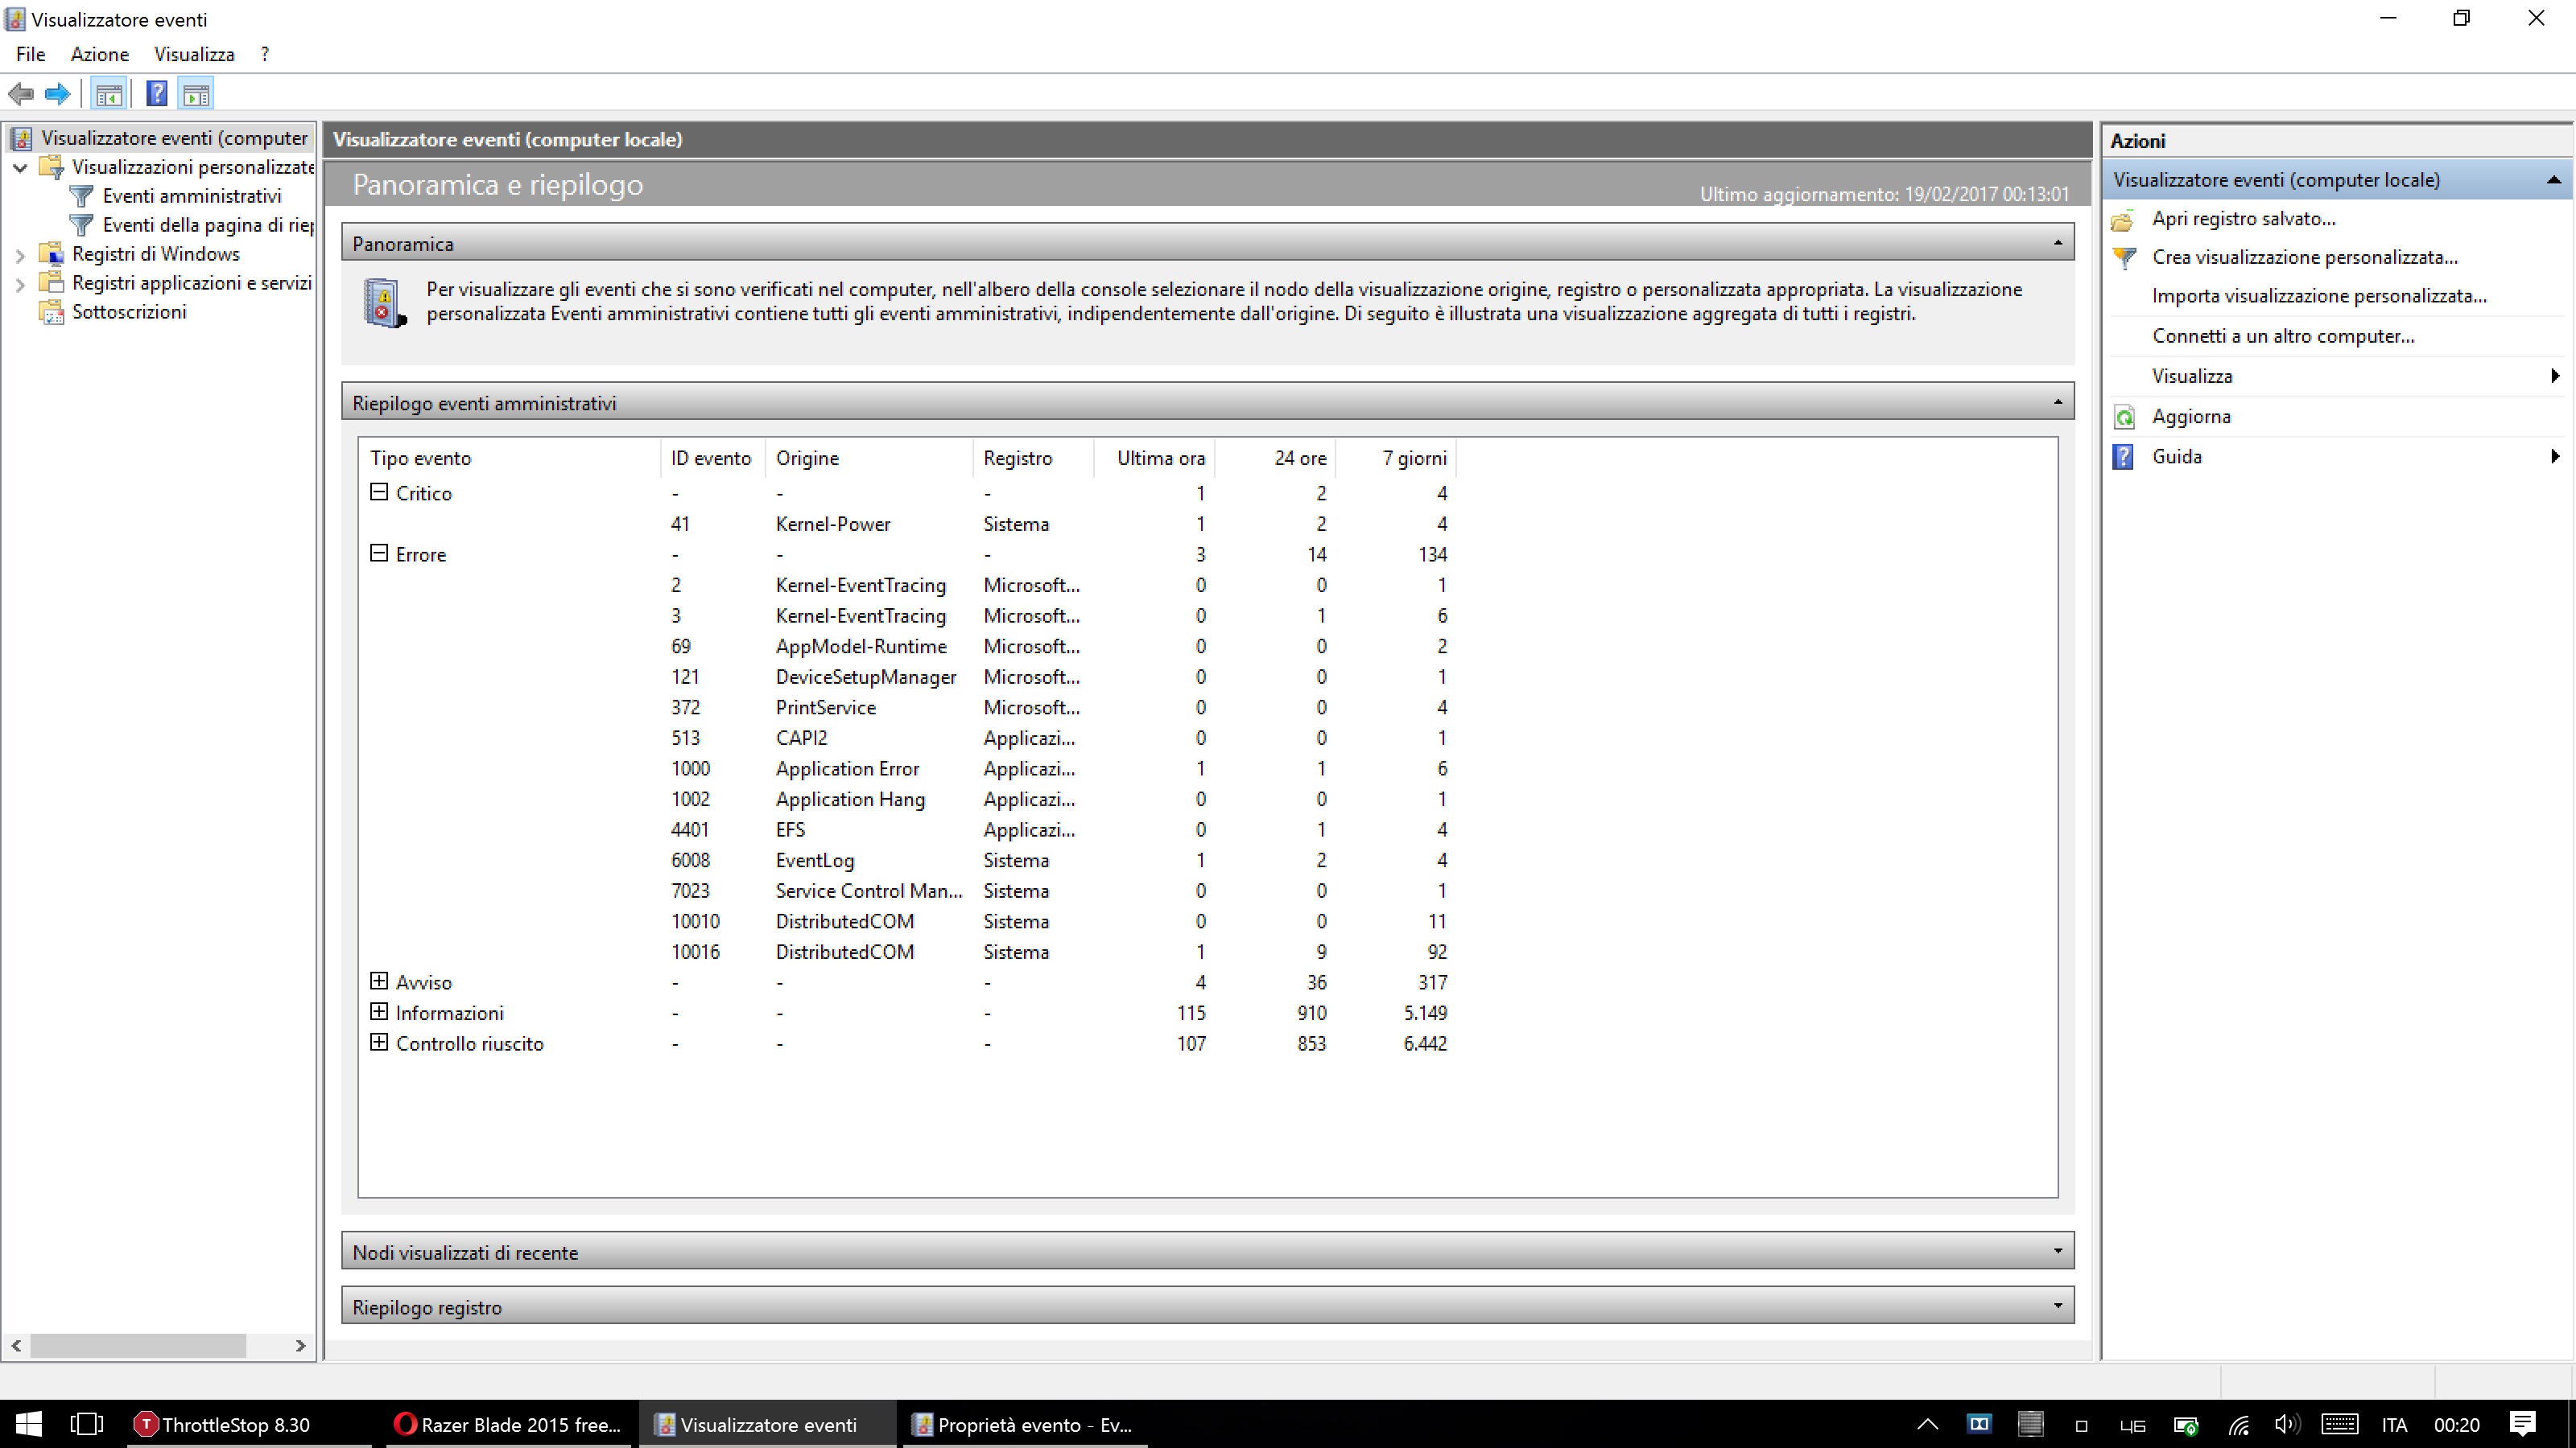The image size is (2576, 1448).
Task: Click the tree pane horizontal scrollbar thumb
Action: [138, 1345]
